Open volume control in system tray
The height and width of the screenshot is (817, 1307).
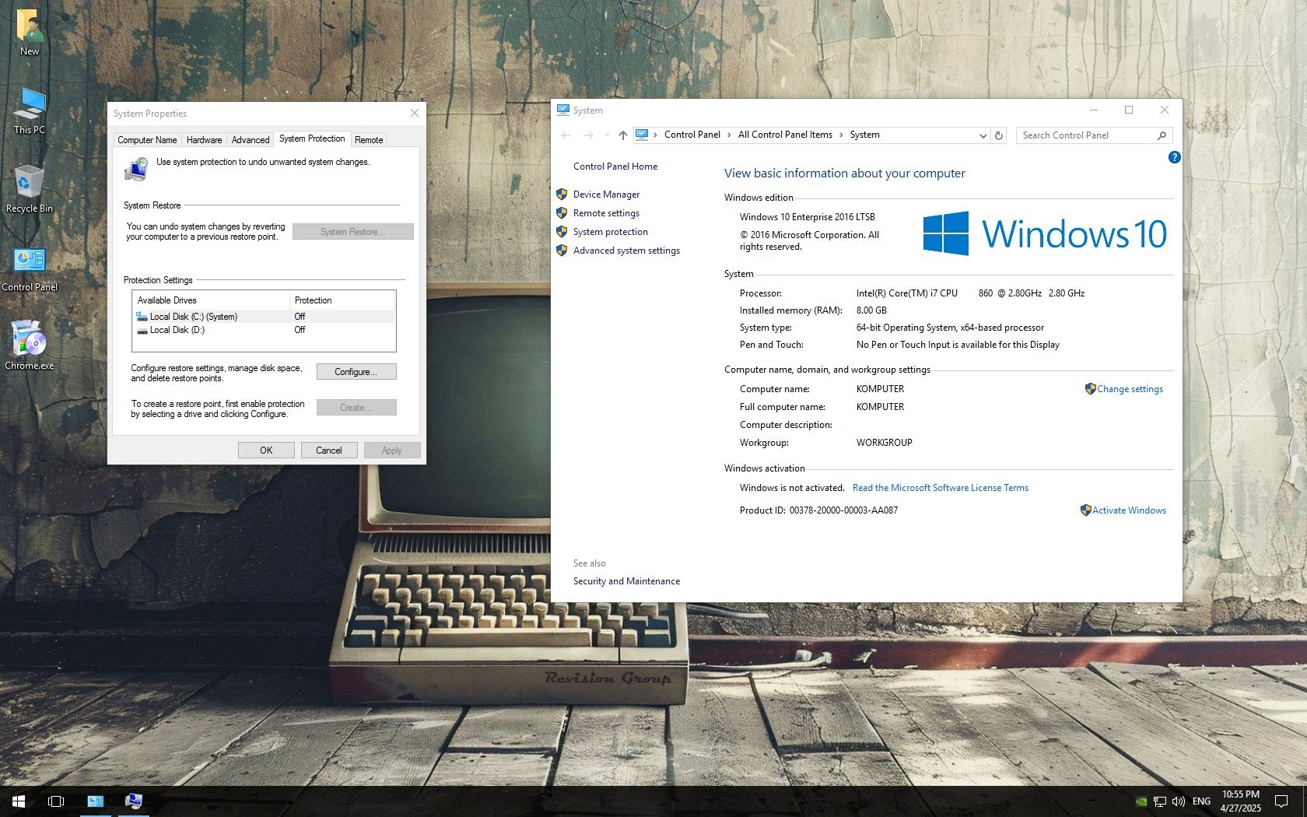(1178, 801)
